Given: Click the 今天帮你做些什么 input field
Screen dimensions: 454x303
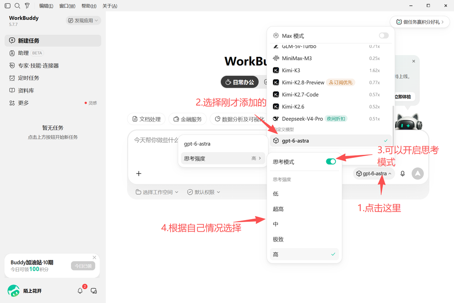Looking at the screenshot, I should pos(156,140).
